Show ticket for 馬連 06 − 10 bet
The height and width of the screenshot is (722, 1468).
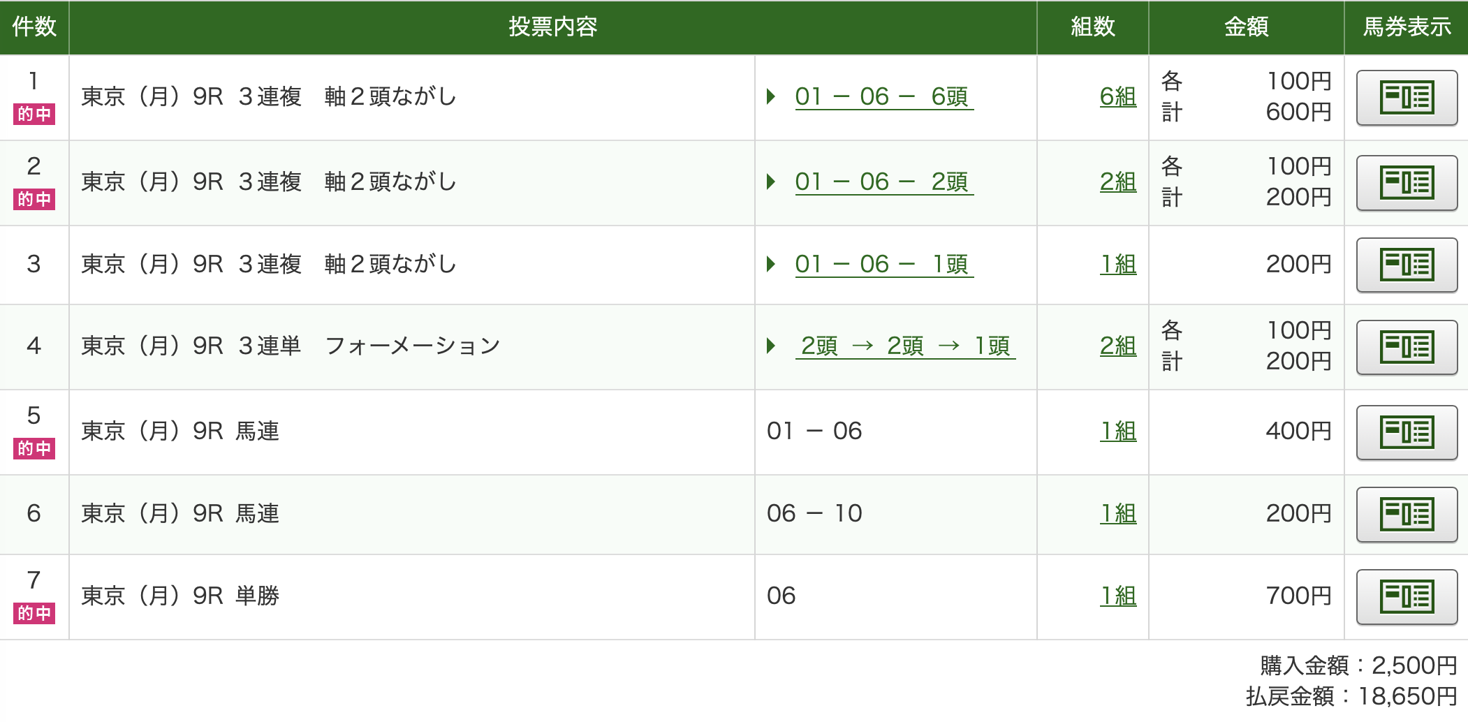pyautogui.click(x=1406, y=515)
